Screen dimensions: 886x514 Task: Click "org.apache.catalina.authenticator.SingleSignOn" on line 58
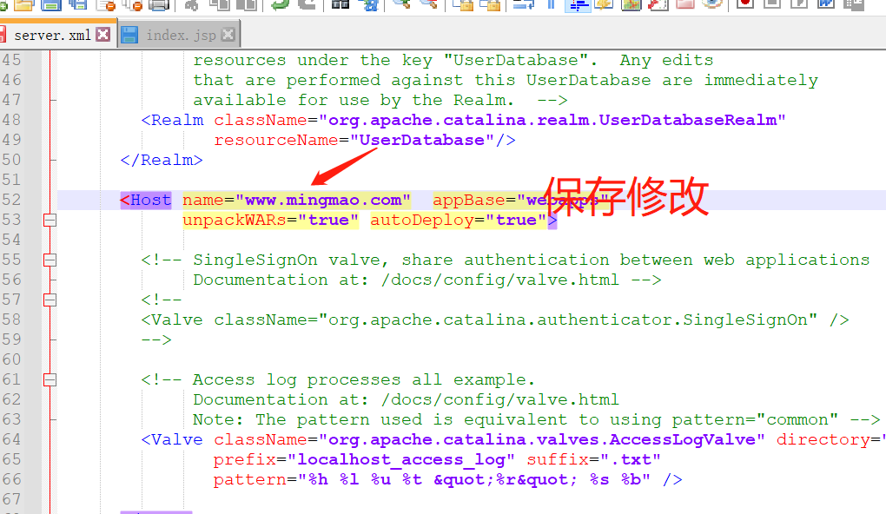tap(568, 320)
